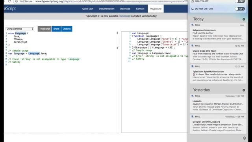Open the LinkedIn mail notification
This screenshot has height=142, width=252.
218,103
